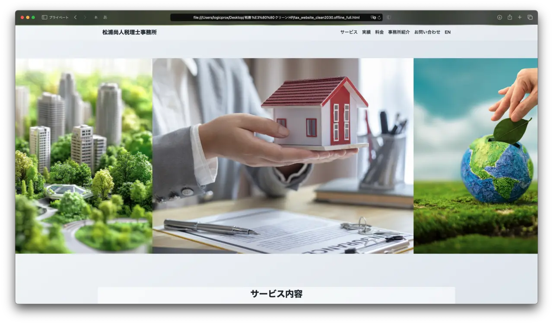Image resolution: width=553 pixels, height=324 pixels.
Task: Open the Downloads icon in toolbar
Action: tap(499, 17)
